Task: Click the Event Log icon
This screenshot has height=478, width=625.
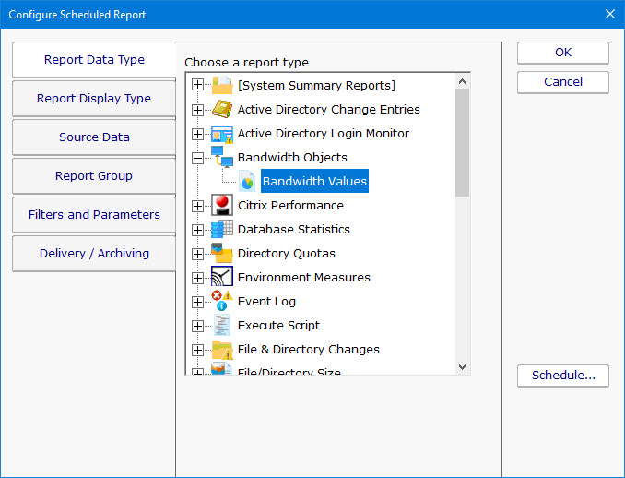Action: pos(222,301)
